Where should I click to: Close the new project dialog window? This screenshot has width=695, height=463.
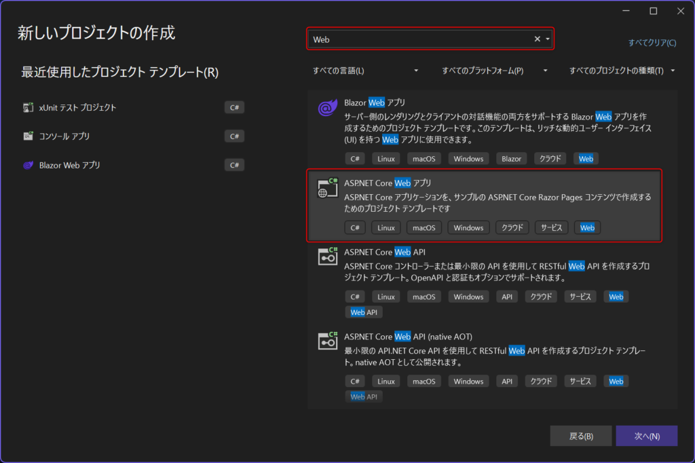click(680, 11)
